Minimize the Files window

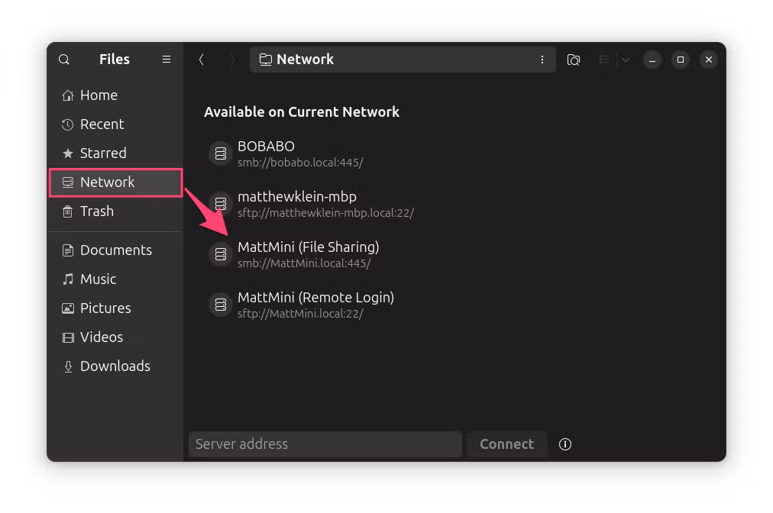point(652,60)
